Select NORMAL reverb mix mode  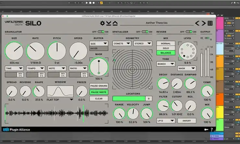tap(166, 44)
